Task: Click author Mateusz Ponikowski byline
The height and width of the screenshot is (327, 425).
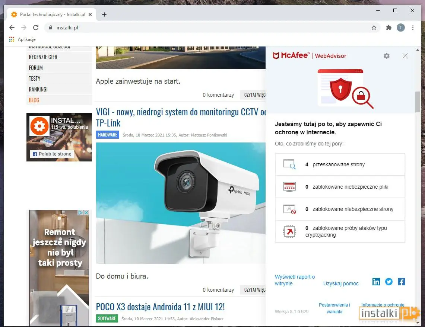Action: tap(209, 135)
